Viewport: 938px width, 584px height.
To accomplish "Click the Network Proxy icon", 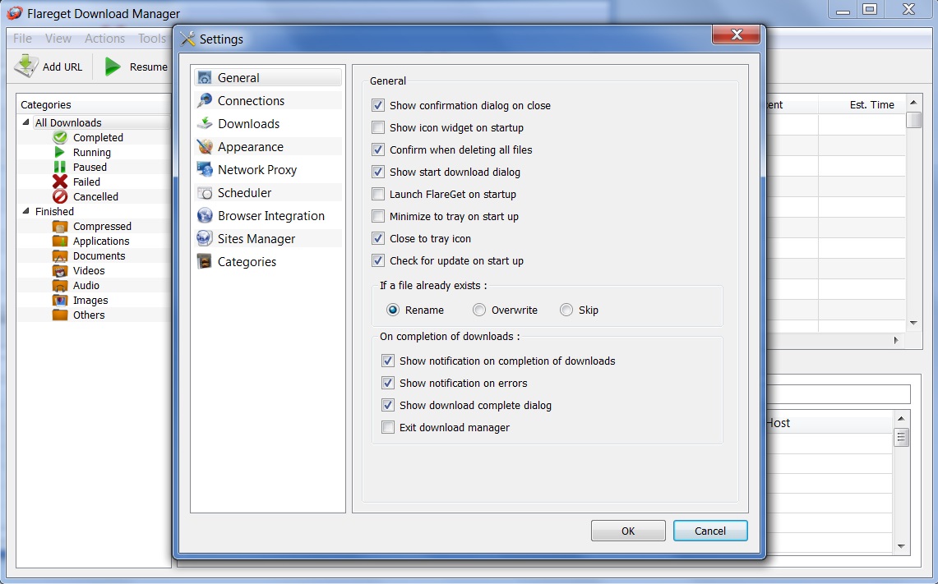I will tap(205, 169).
